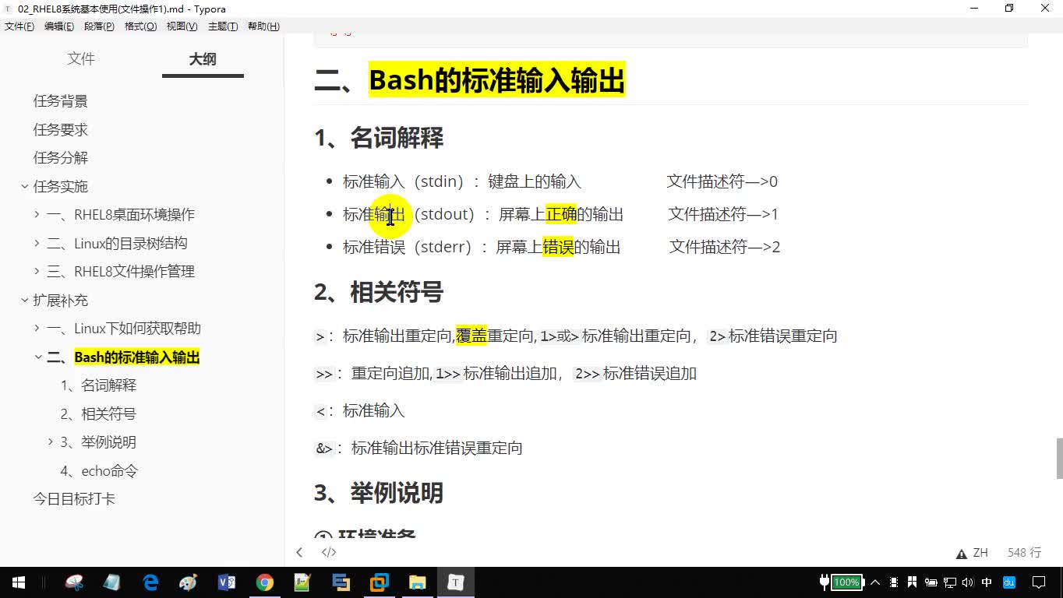This screenshot has height=598, width=1063.
Task: Open the 段落(P) menu
Action: 99,26
